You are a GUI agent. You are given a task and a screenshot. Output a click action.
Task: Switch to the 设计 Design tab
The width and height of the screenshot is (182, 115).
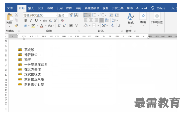tap(41, 8)
